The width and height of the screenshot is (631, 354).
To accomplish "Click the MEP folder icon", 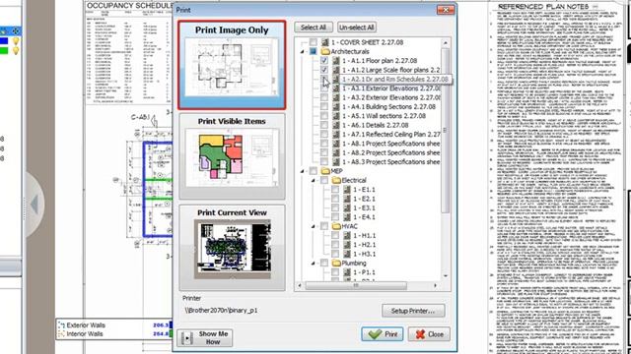I will pyautogui.click(x=325, y=171).
